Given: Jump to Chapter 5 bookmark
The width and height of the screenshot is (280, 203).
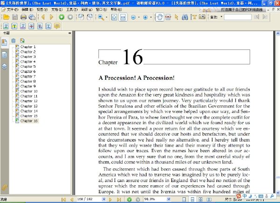Looking at the screenshot, I should pyautogui.click(x=28, y=66).
